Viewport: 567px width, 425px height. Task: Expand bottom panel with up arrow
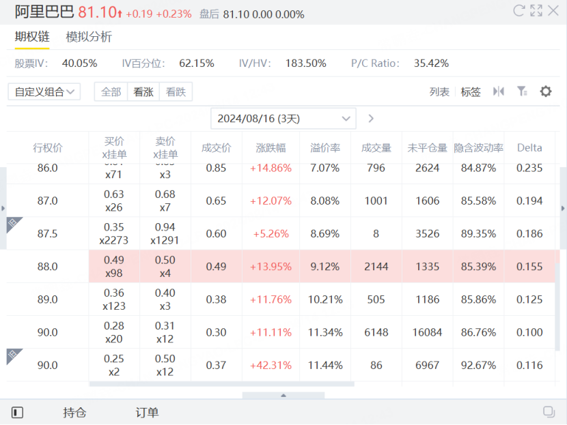[x=283, y=396]
